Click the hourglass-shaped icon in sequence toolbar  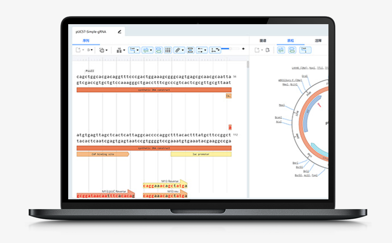(190, 50)
